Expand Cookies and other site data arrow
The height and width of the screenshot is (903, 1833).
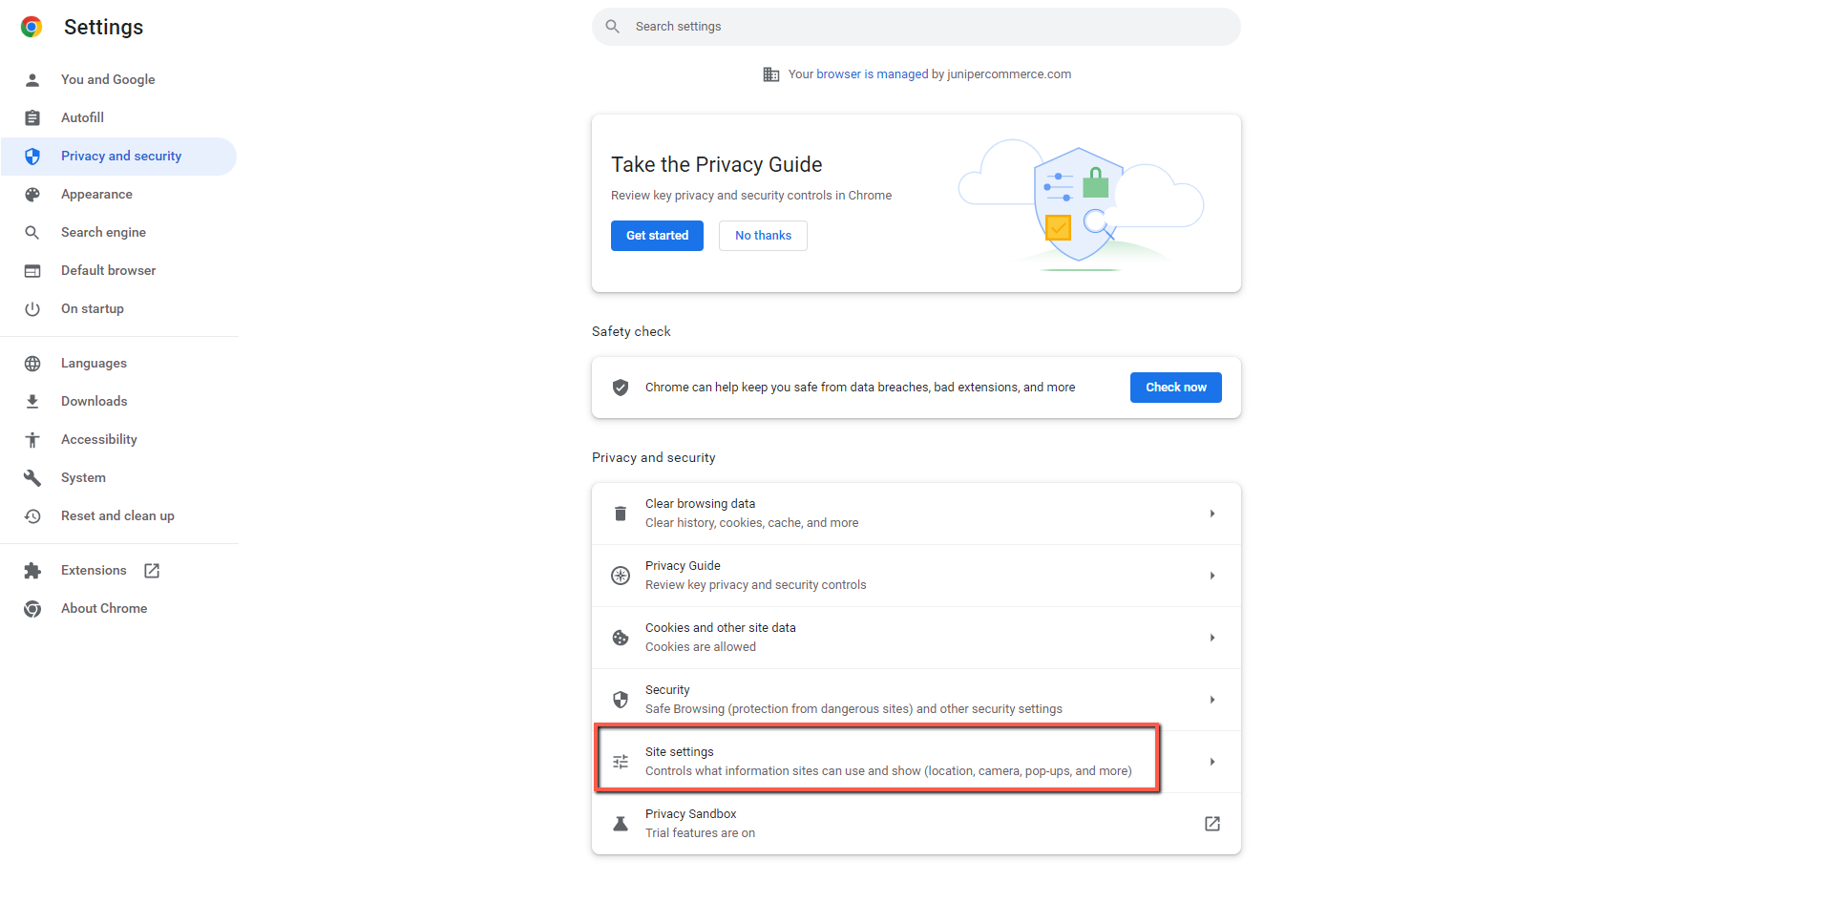click(1212, 638)
